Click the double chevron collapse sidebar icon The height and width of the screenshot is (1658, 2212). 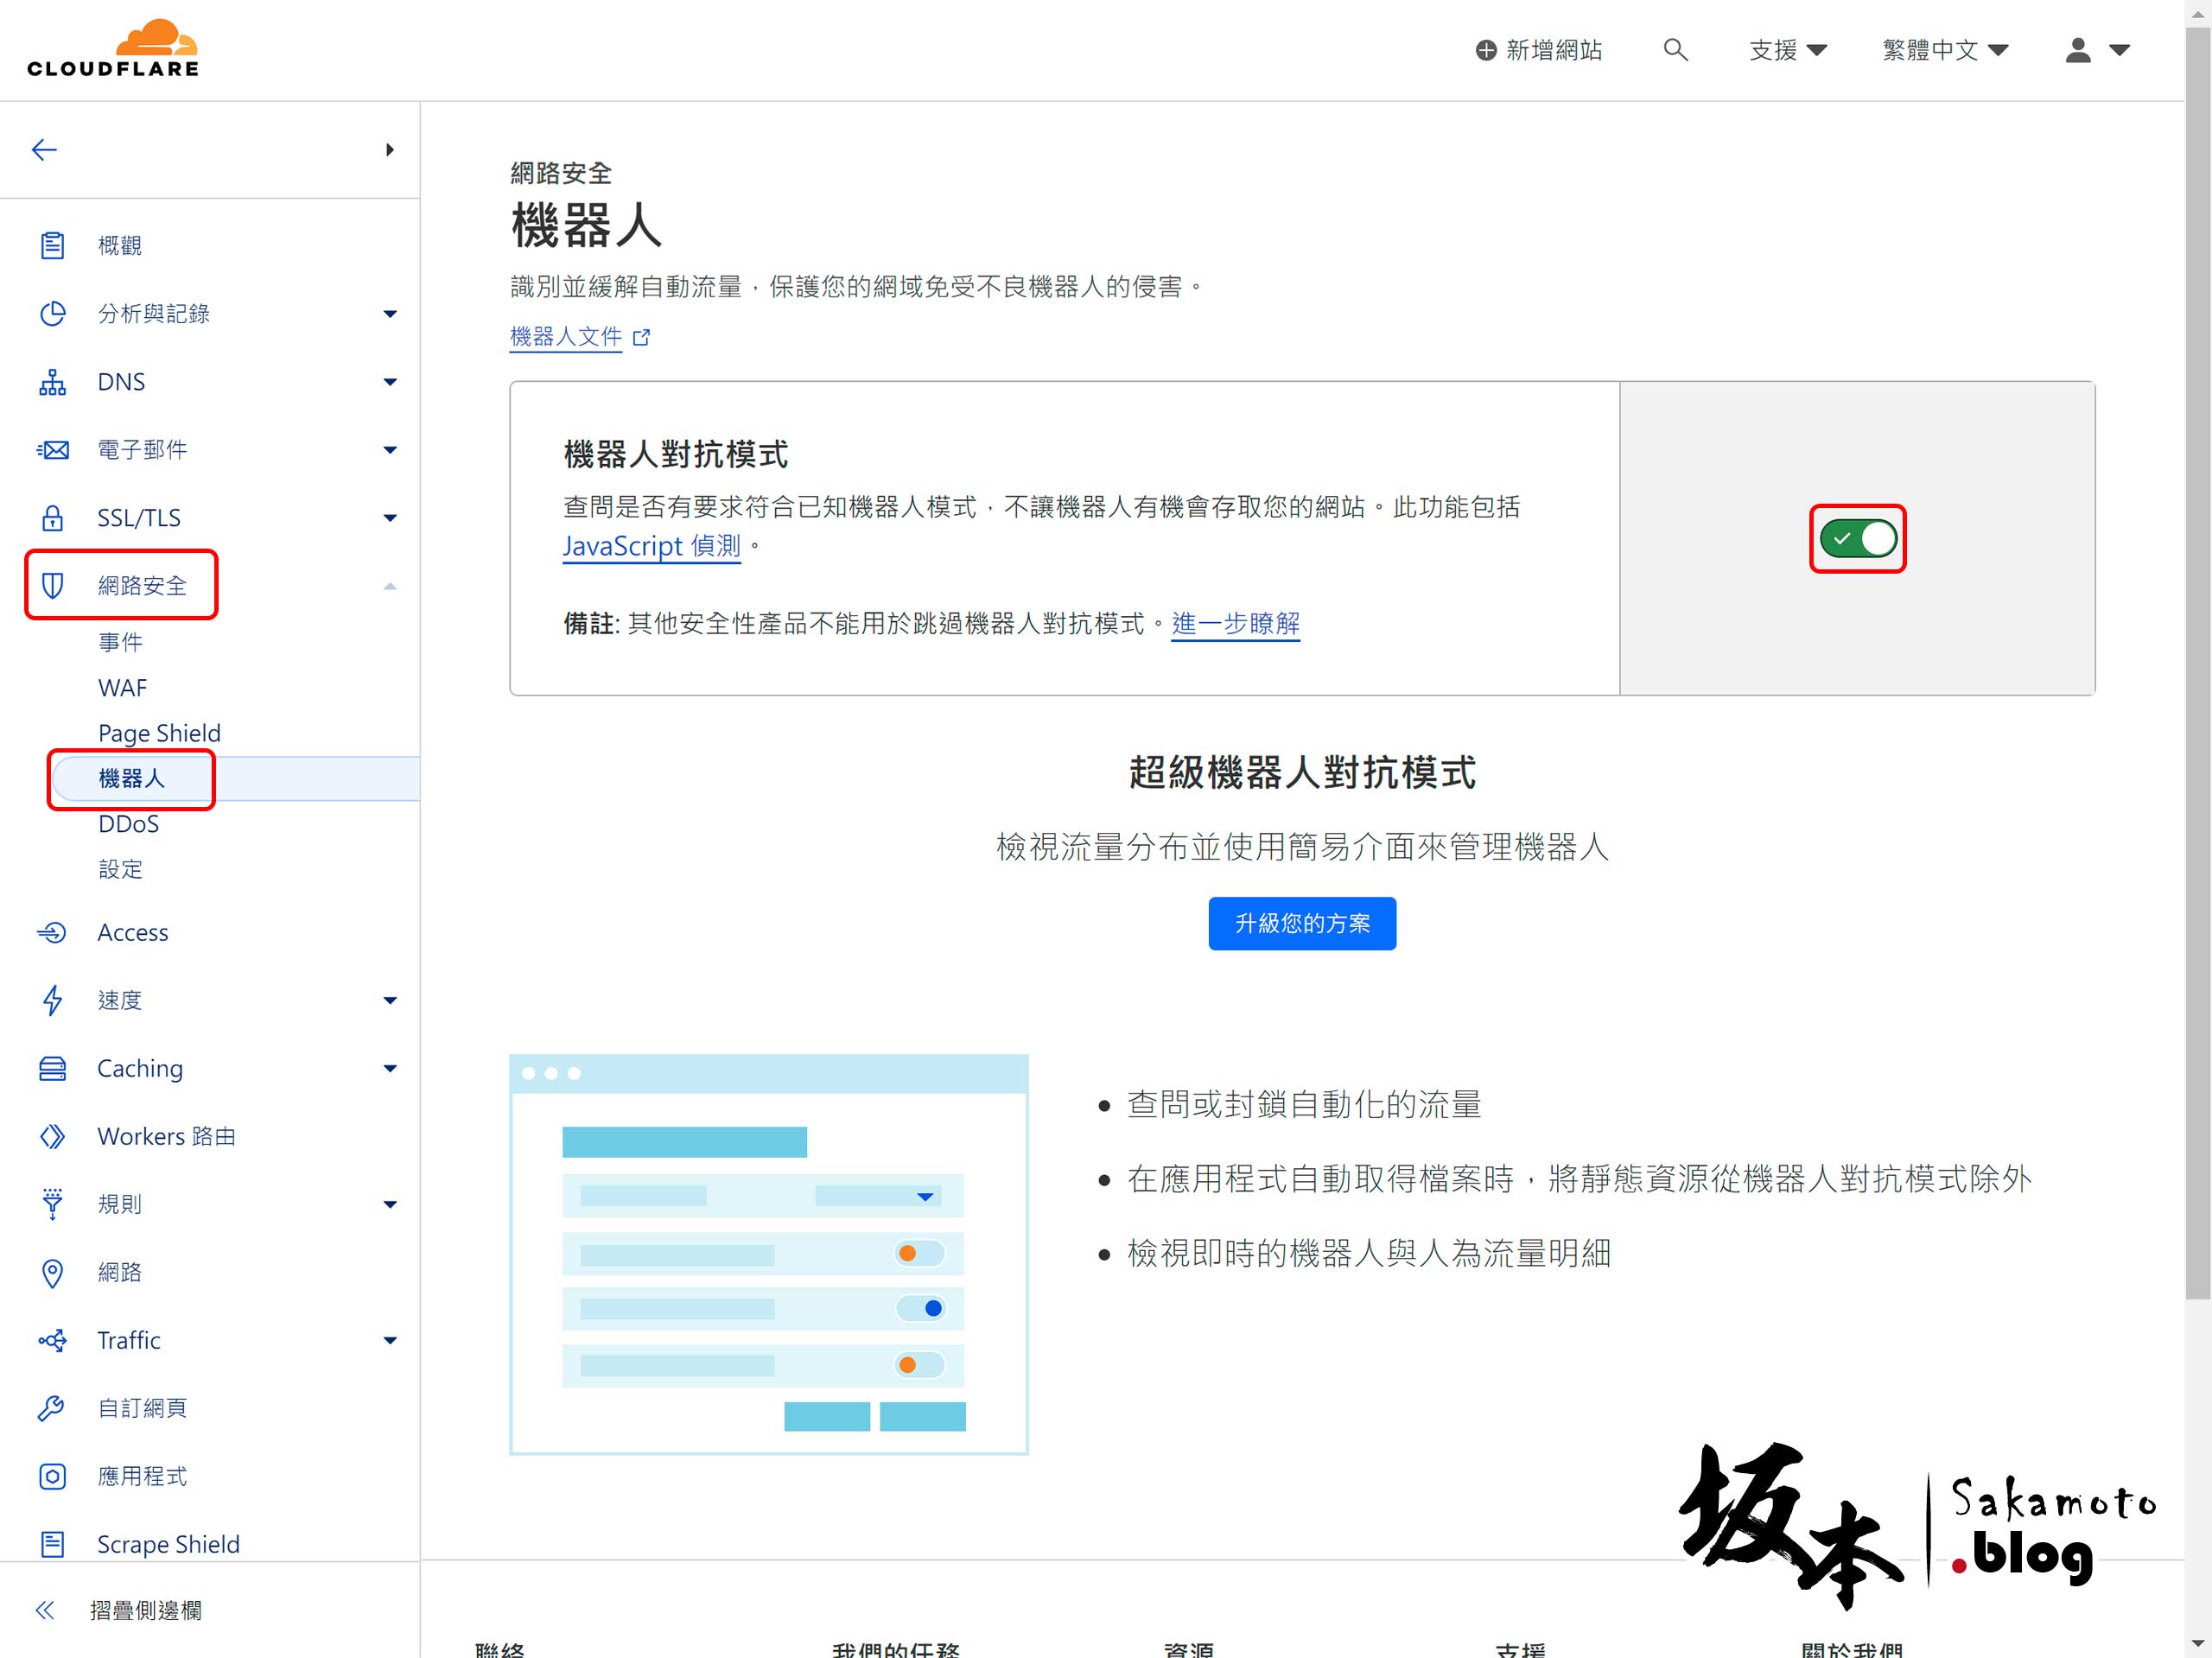click(x=45, y=1610)
